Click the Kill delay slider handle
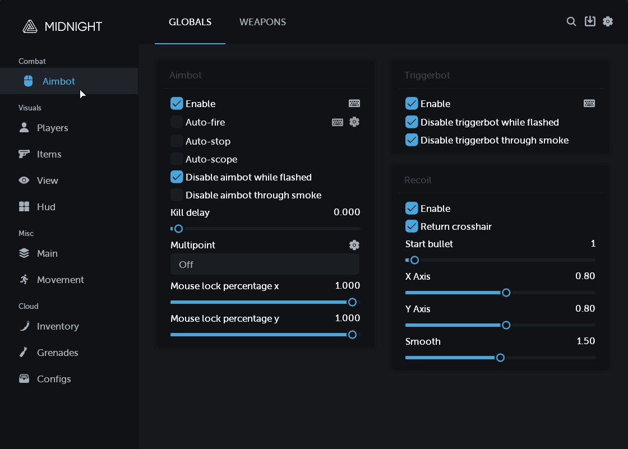This screenshot has height=449, width=628. (178, 229)
